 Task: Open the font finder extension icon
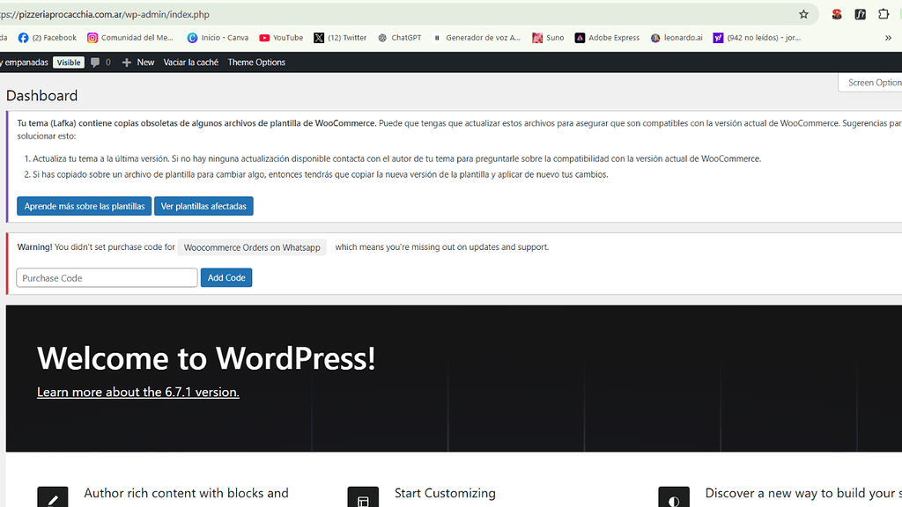[x=860, y=14]
